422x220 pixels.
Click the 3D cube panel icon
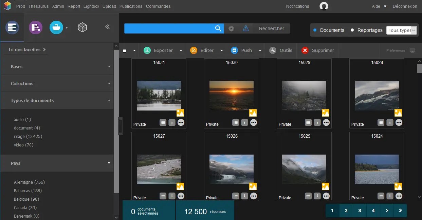coord(81,27)
